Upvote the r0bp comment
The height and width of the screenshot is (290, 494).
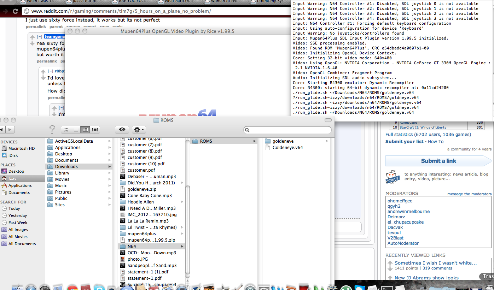click(x=43, y=72)
